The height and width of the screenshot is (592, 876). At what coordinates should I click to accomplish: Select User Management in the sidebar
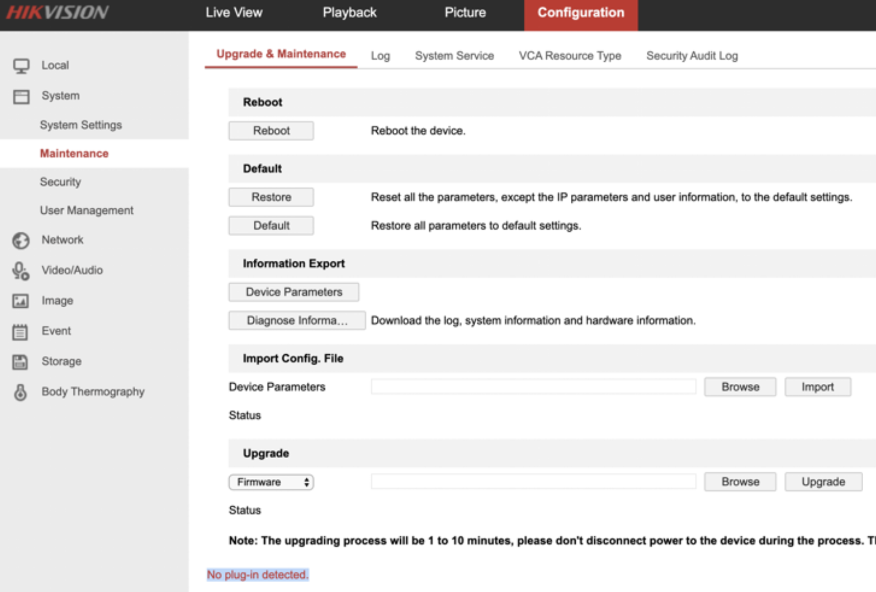click(87, 210)
